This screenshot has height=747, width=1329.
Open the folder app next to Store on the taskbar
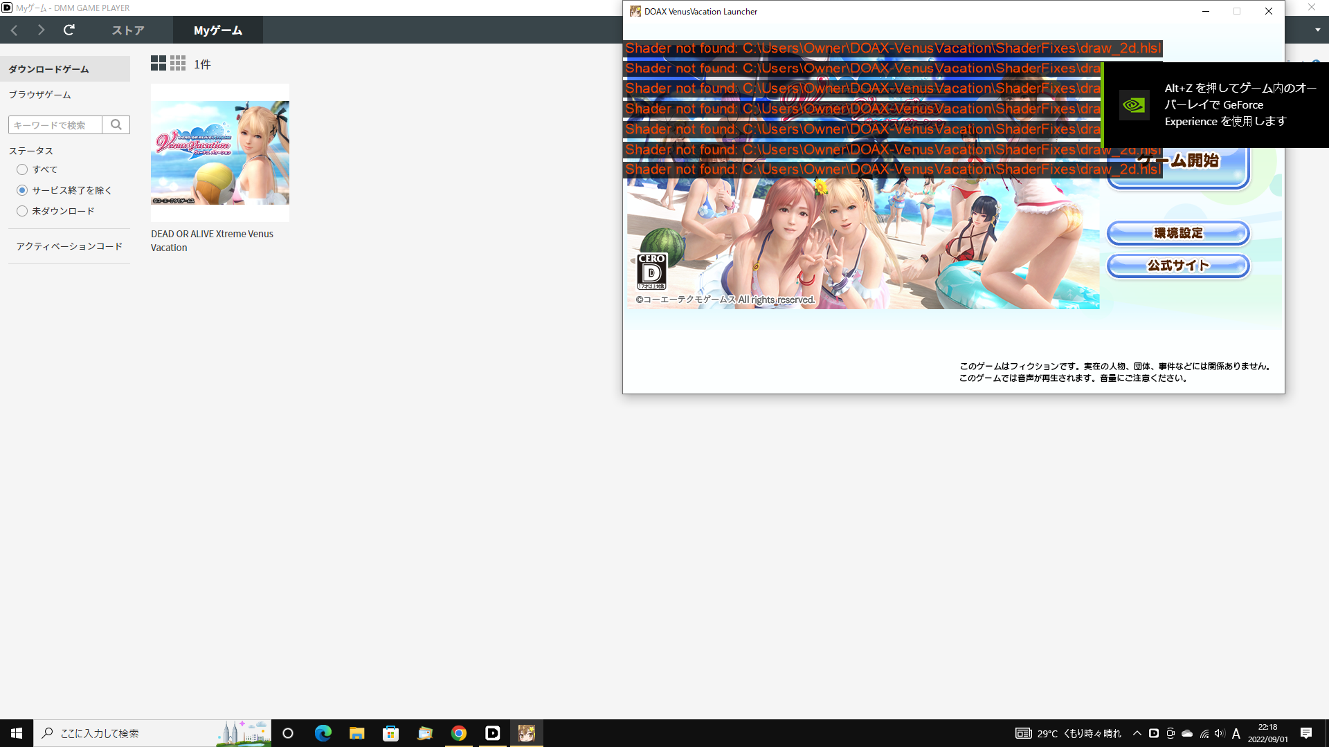click(424, 733)
